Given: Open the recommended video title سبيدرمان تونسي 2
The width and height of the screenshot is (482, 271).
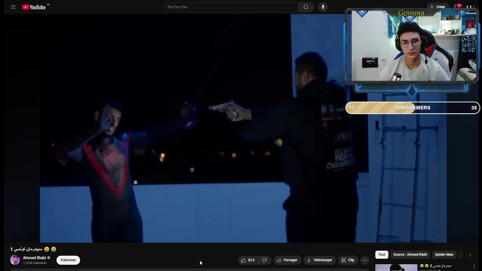Looking at the screenshot, I should click(436, 266).
